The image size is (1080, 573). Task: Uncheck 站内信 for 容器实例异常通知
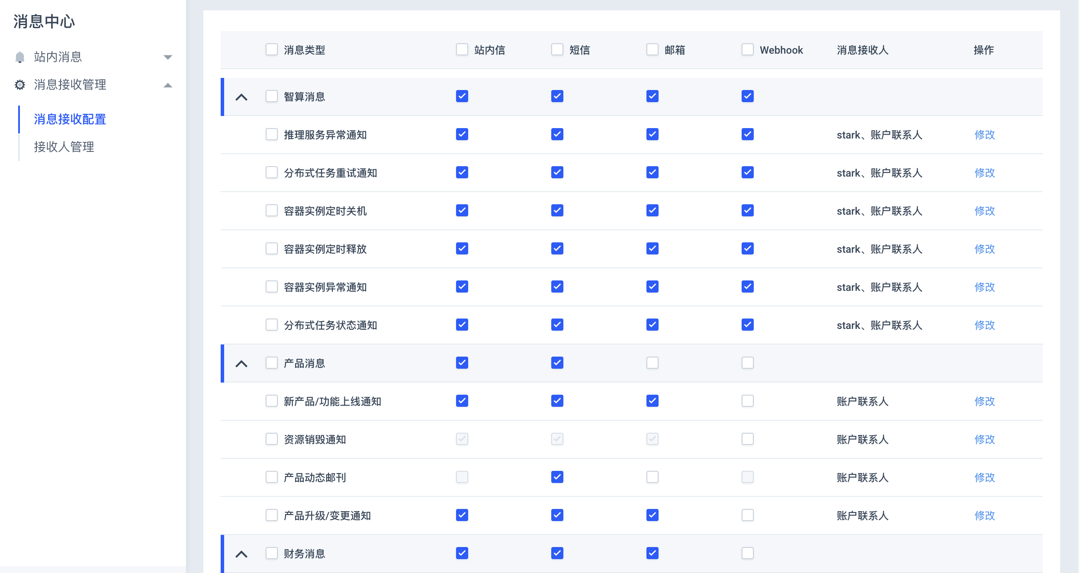pyautogui.click(x=462, y=286)
